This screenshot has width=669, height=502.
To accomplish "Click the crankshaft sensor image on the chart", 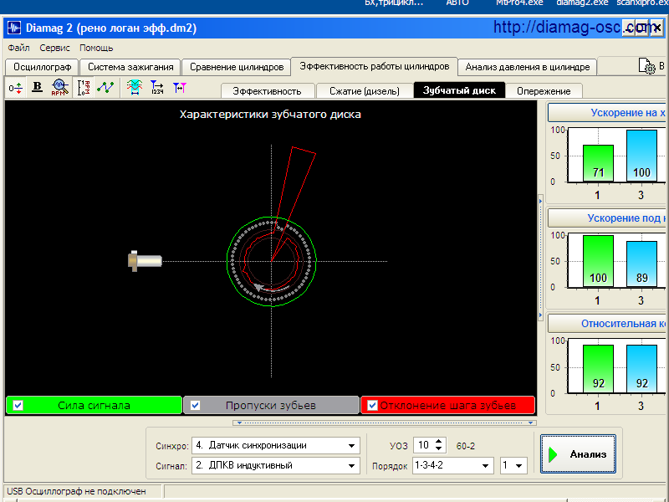I will [x=145, y=261].
